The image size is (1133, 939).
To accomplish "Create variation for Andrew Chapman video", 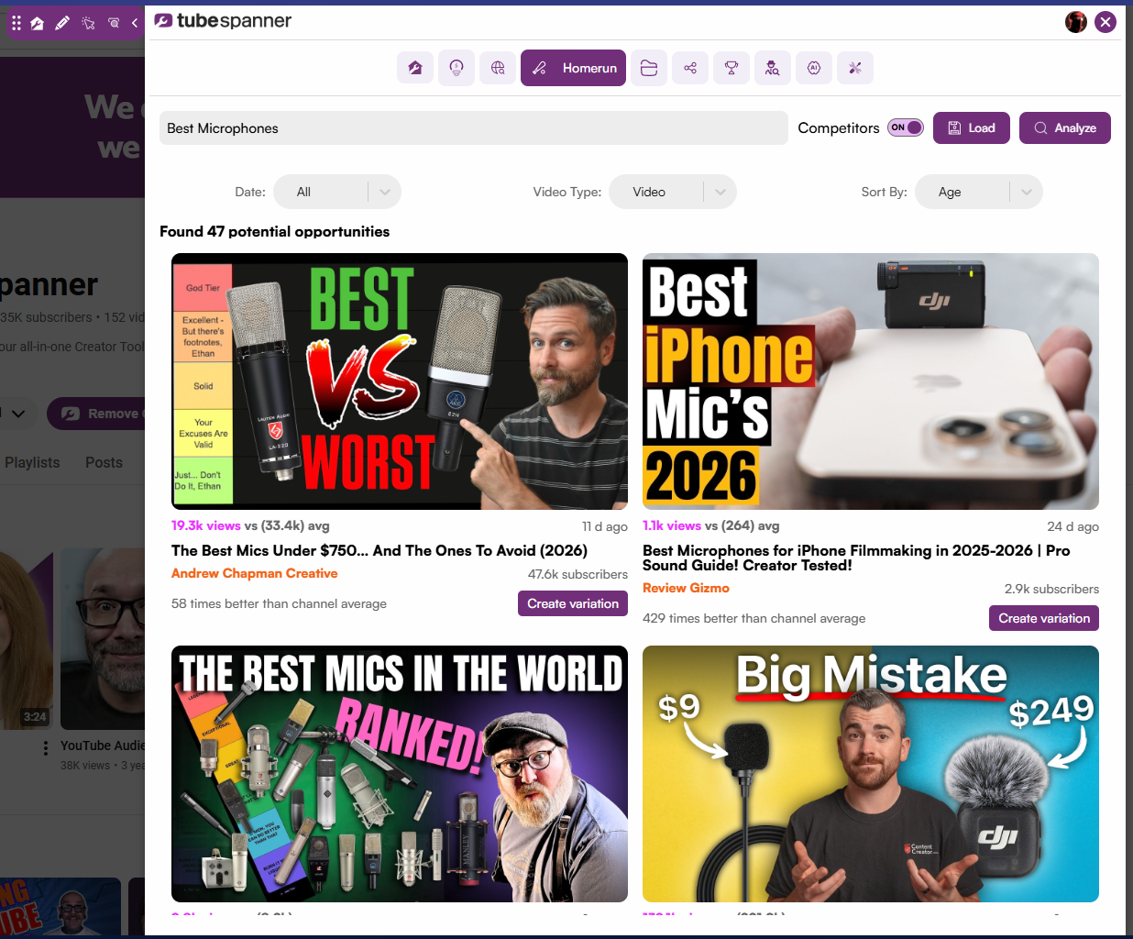I will point(573,603).
